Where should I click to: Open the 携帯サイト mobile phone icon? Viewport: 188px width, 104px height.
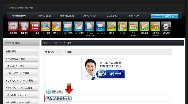coord(57,26)
